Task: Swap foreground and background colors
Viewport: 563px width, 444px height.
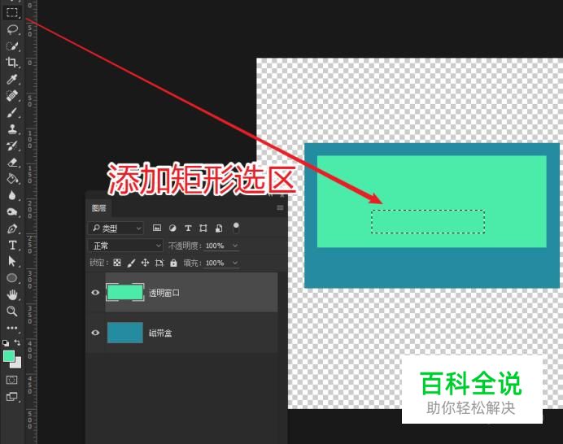Action: point(17,342)
